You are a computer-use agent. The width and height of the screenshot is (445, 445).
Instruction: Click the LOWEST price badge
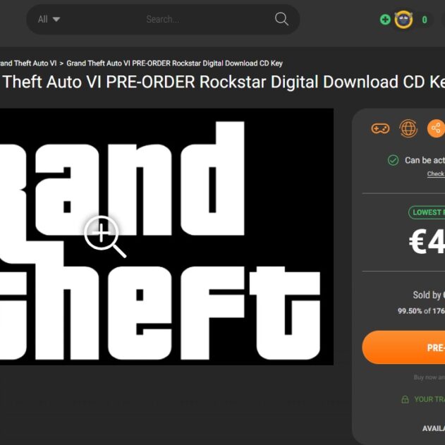point(427,212)
